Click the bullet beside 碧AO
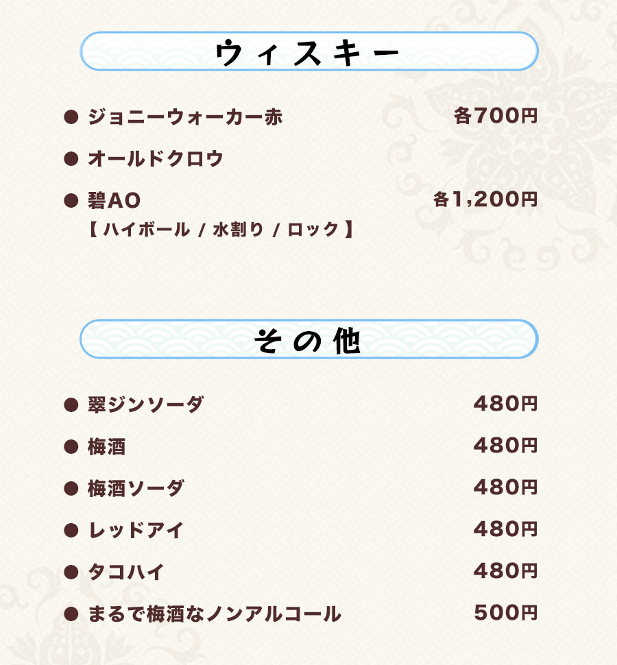Screen dimensions: 617x665 pos(69,201)
